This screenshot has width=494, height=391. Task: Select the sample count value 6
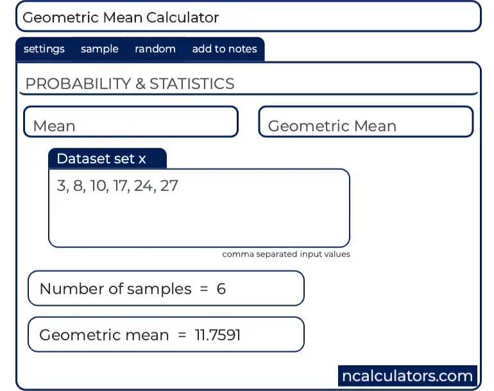pyautogui.click(x=221, y=288)
